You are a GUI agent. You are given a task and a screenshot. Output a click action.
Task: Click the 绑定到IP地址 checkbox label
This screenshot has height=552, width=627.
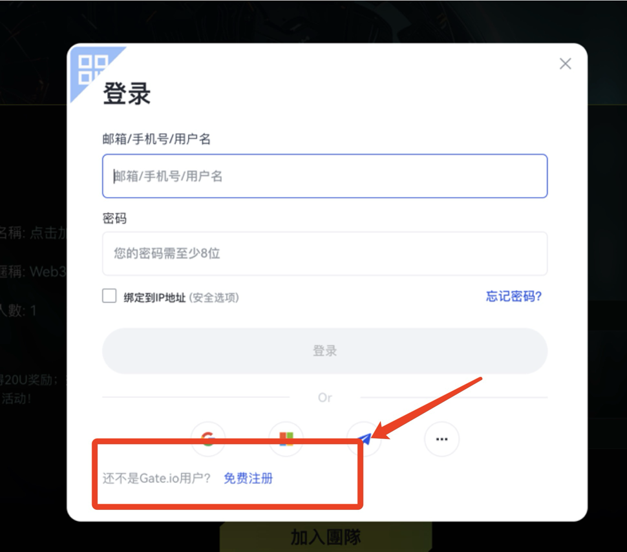[x=154, y=297]
